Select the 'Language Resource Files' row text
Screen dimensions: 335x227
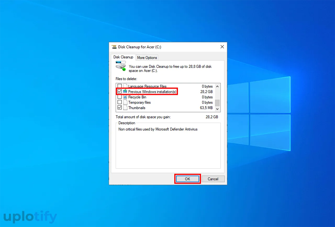[x=147, y=86]
